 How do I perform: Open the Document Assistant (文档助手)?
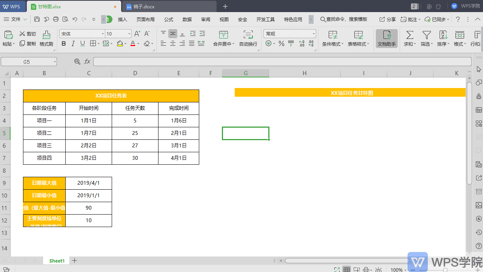(387, 39)
